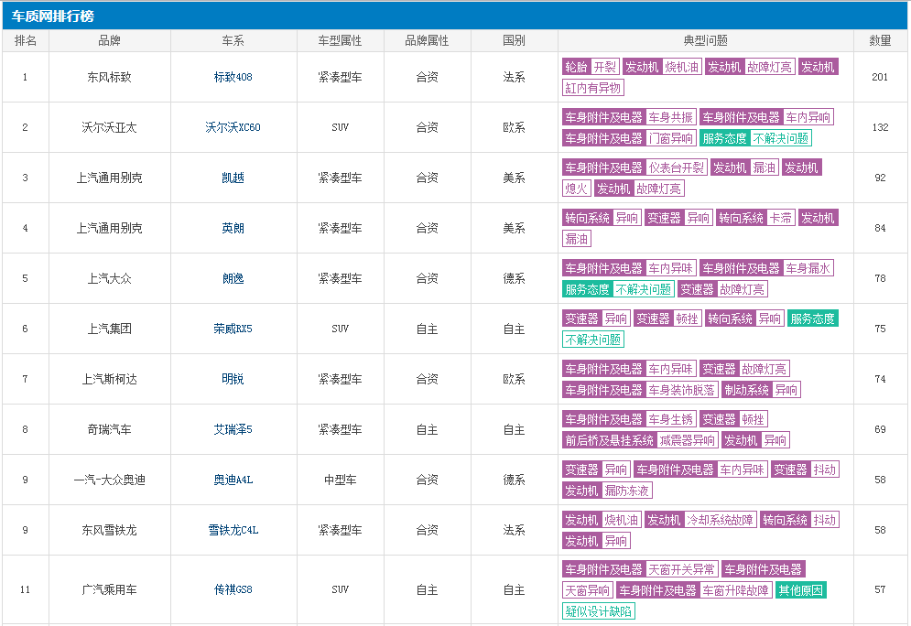Open the 凯越 car series link
911x626 pixels.
pos(233,178)
